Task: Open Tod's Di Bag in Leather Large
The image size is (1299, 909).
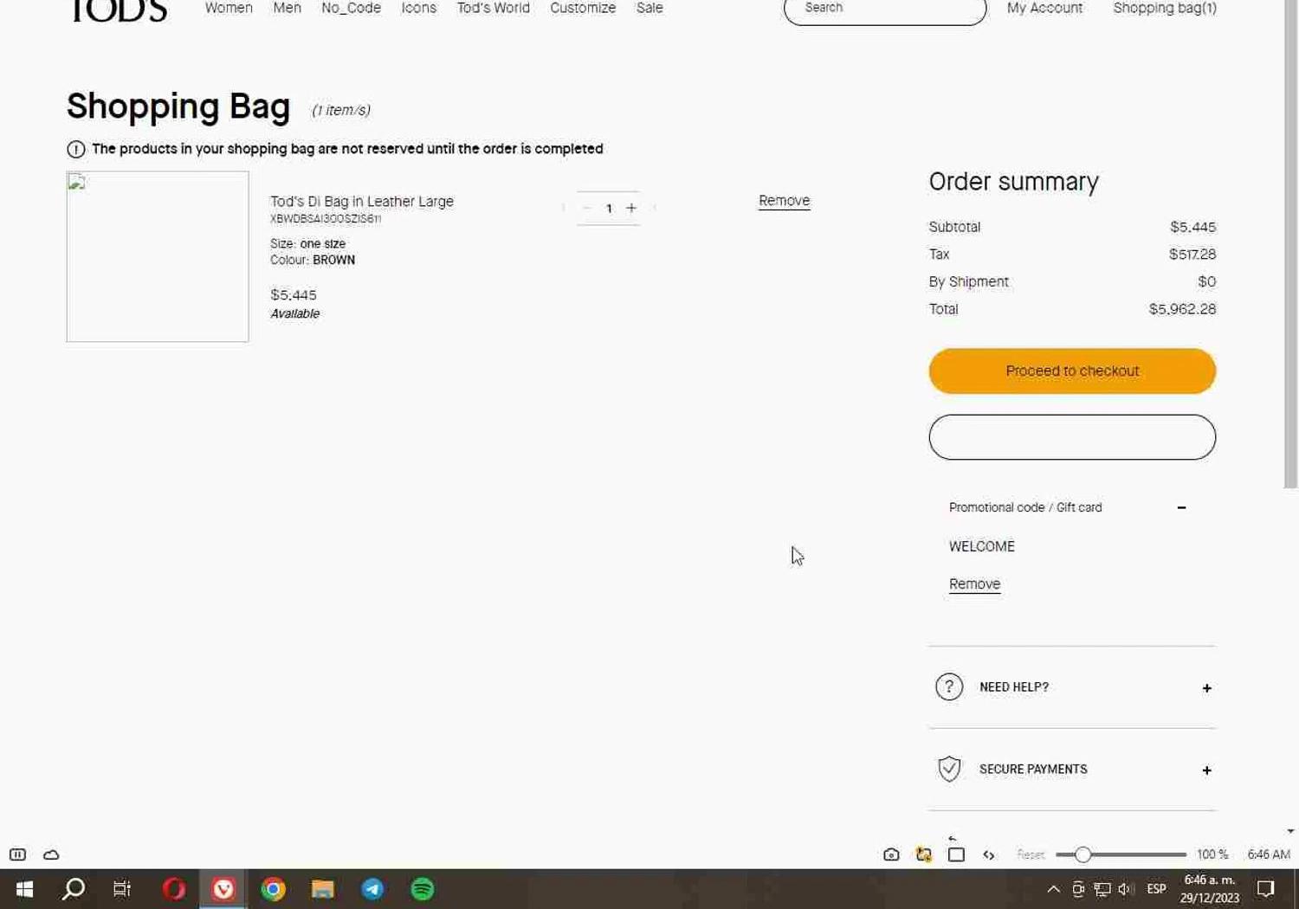Action: [x=362, y=201]
